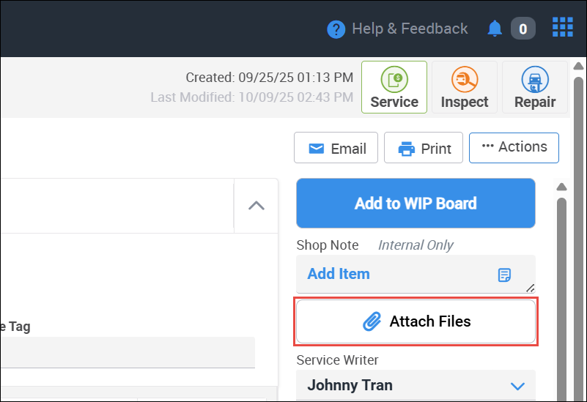
Task: Click the Attach Files button
Action: click(x=416, y=321)
